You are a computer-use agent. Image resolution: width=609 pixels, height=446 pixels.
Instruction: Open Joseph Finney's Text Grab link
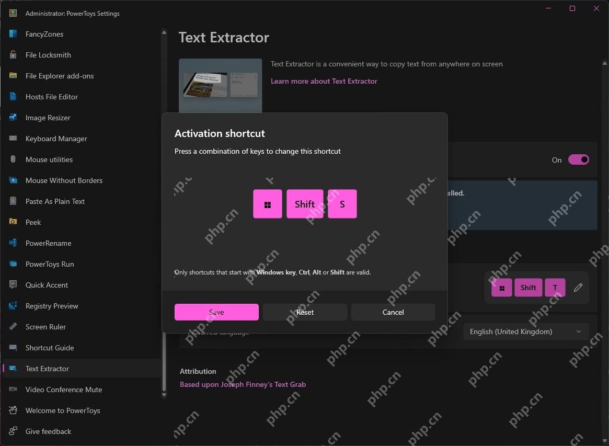click(243, 384)
